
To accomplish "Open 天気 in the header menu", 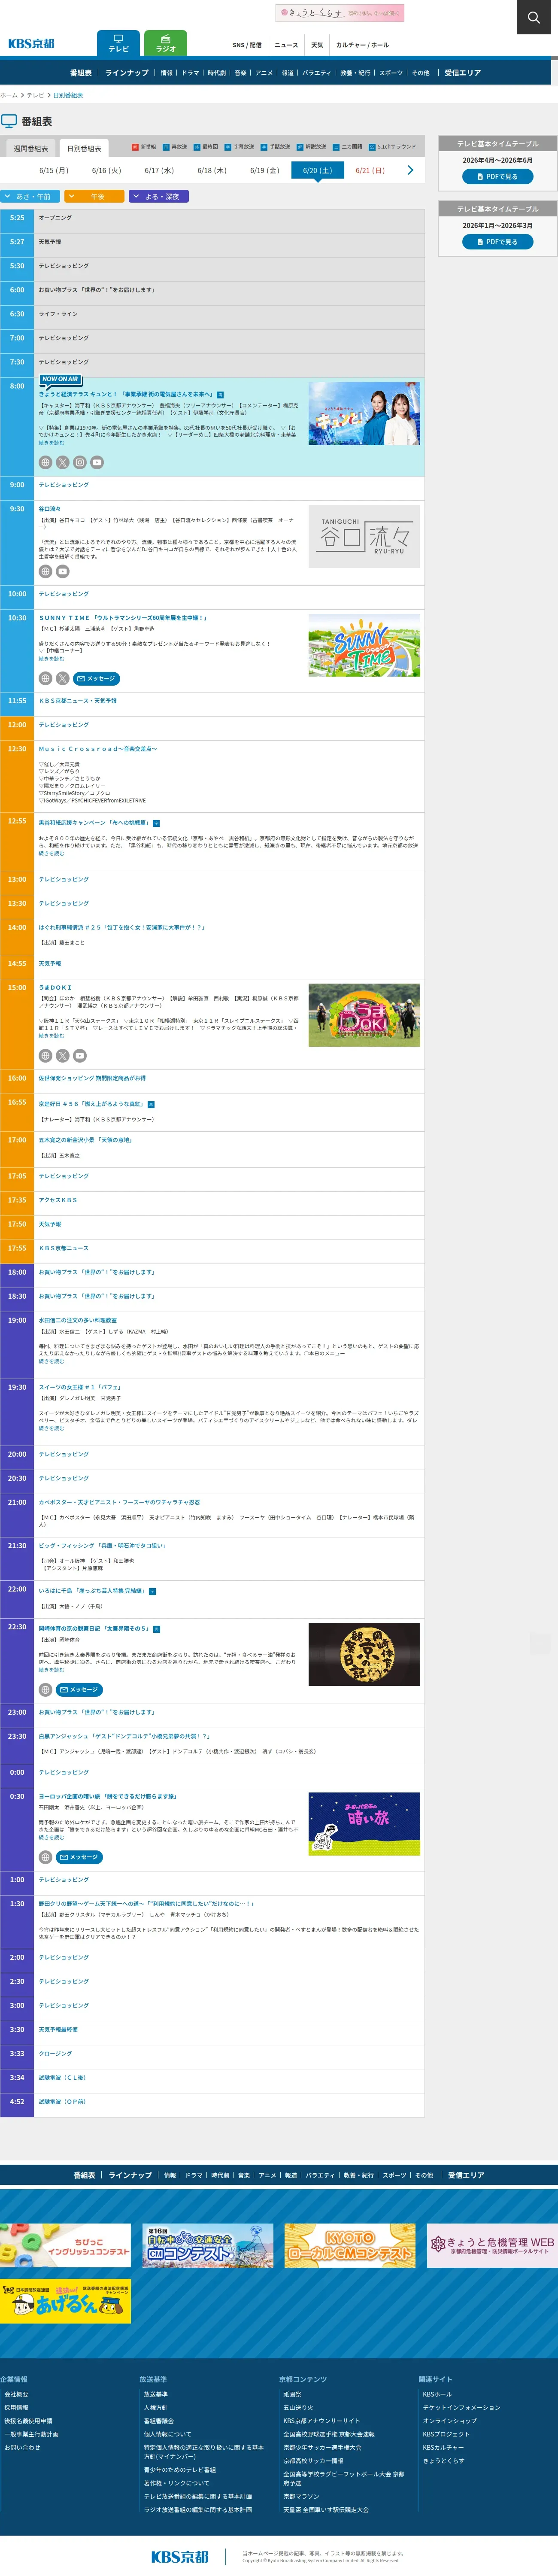I will (317, 45).
